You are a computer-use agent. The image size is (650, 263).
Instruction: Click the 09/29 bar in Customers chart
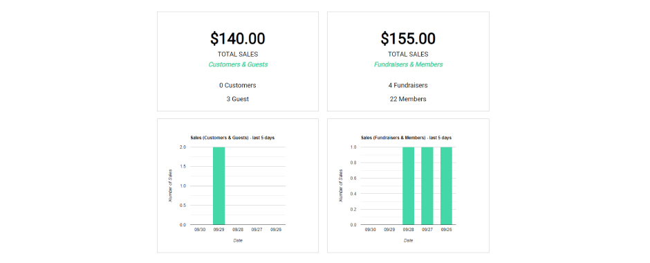(x=219, y=186)
